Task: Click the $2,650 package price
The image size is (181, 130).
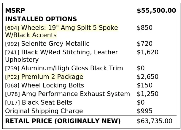Action: click(148, 77)
